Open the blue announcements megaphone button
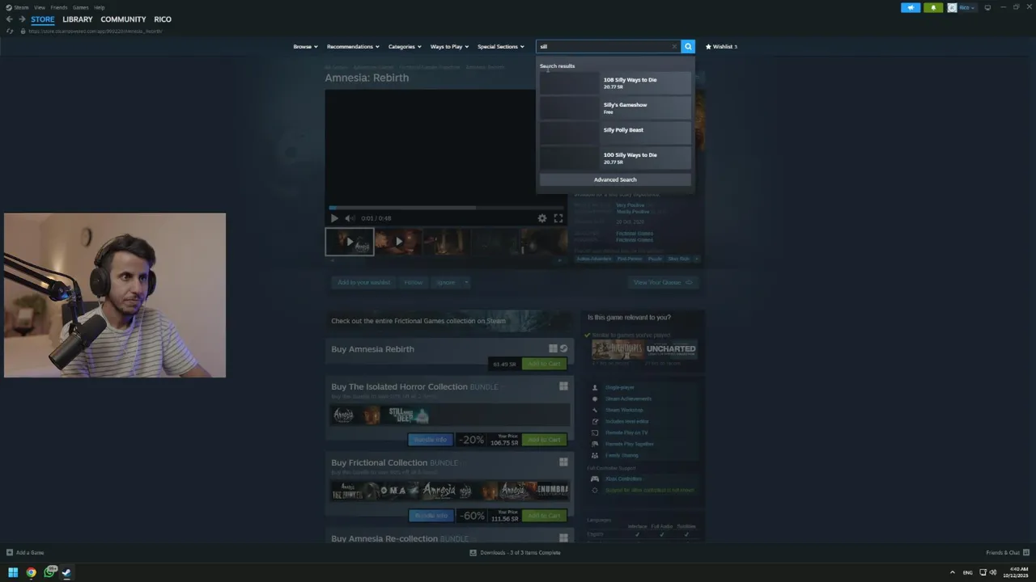Screen dimensions: 1036x582 (911, 7)
